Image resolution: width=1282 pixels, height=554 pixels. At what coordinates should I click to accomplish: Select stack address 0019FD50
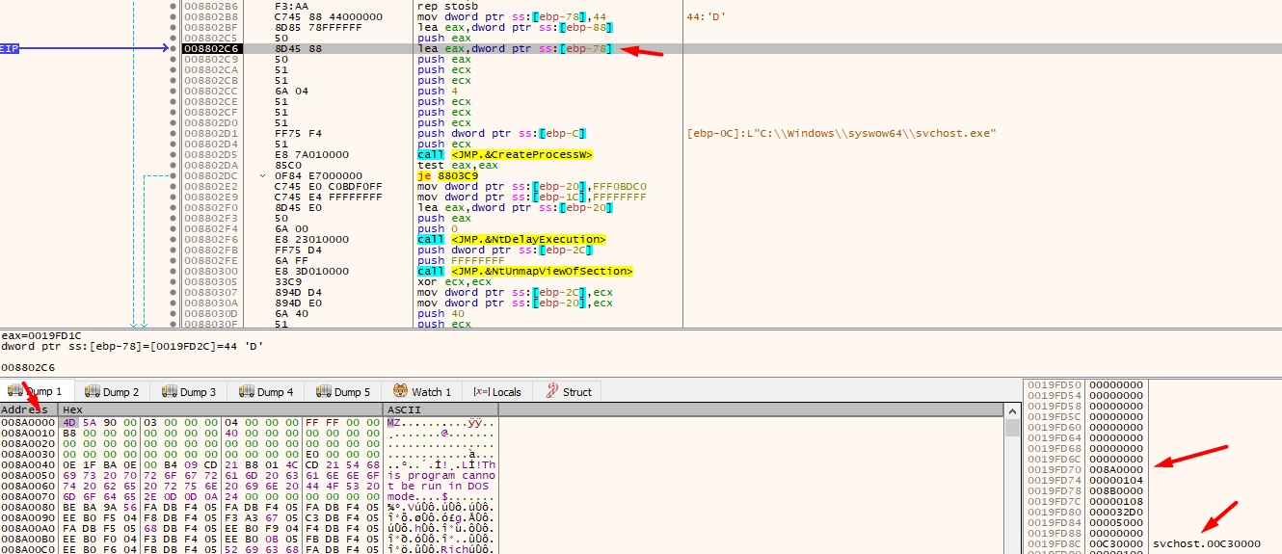click(x=1055, y=384)
